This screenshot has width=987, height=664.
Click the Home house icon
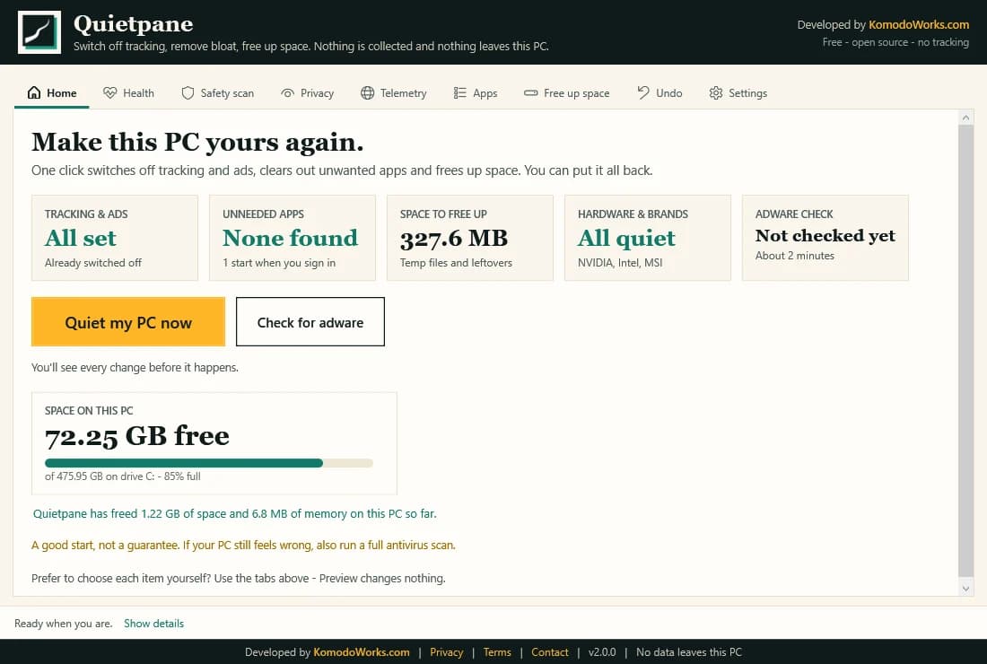click(x=34, y=92)
